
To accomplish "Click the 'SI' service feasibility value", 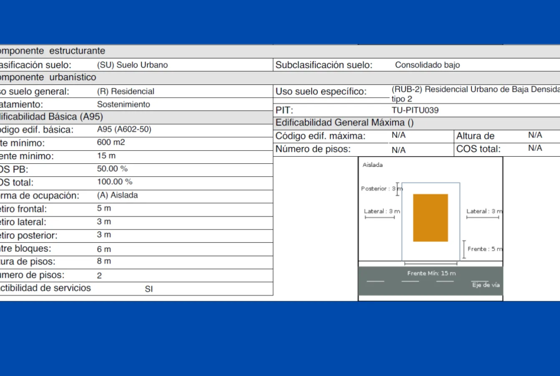I will point(149,289).
